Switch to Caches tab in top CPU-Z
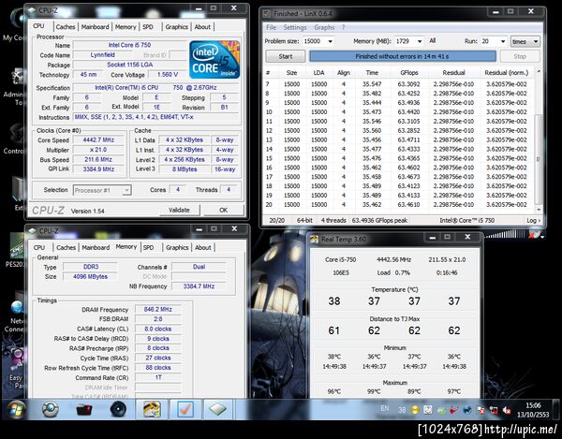This screenshot has height=439, width=562. (66, 27)
